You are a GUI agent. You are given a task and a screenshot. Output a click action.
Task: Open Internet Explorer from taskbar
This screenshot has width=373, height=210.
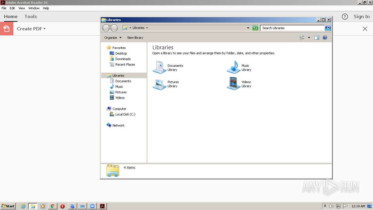pyautogui.click(x=23, y=206)
